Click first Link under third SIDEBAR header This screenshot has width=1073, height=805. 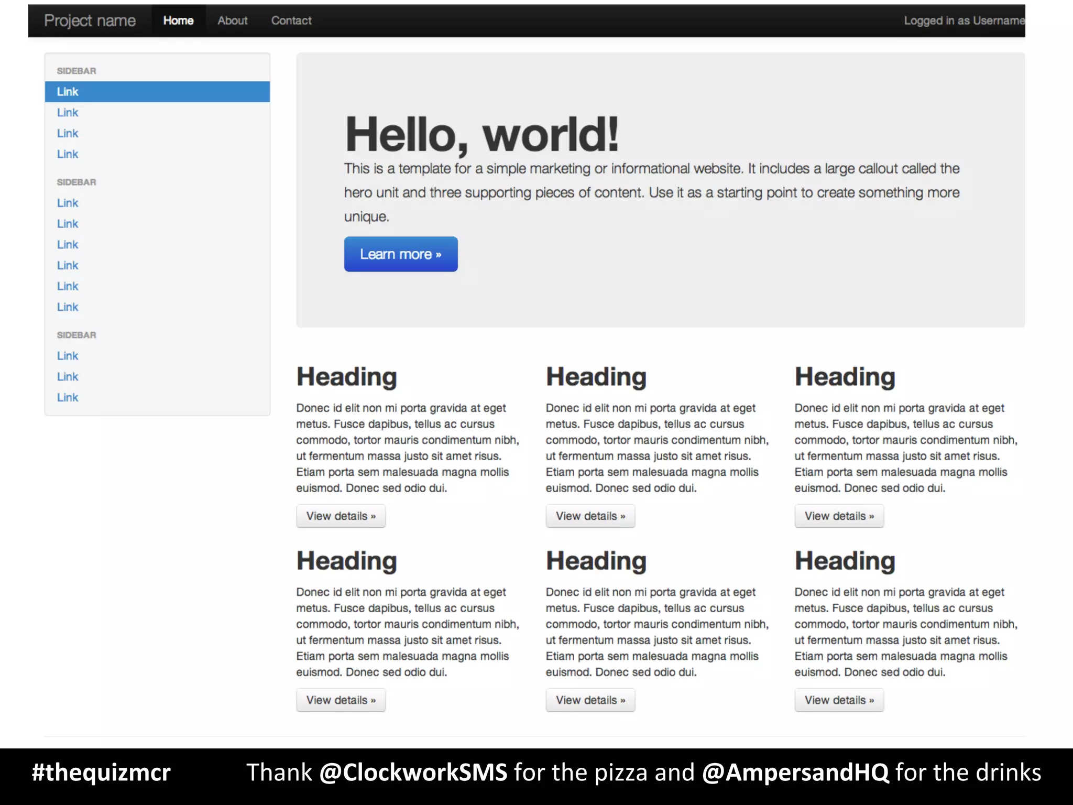point(68,356)
